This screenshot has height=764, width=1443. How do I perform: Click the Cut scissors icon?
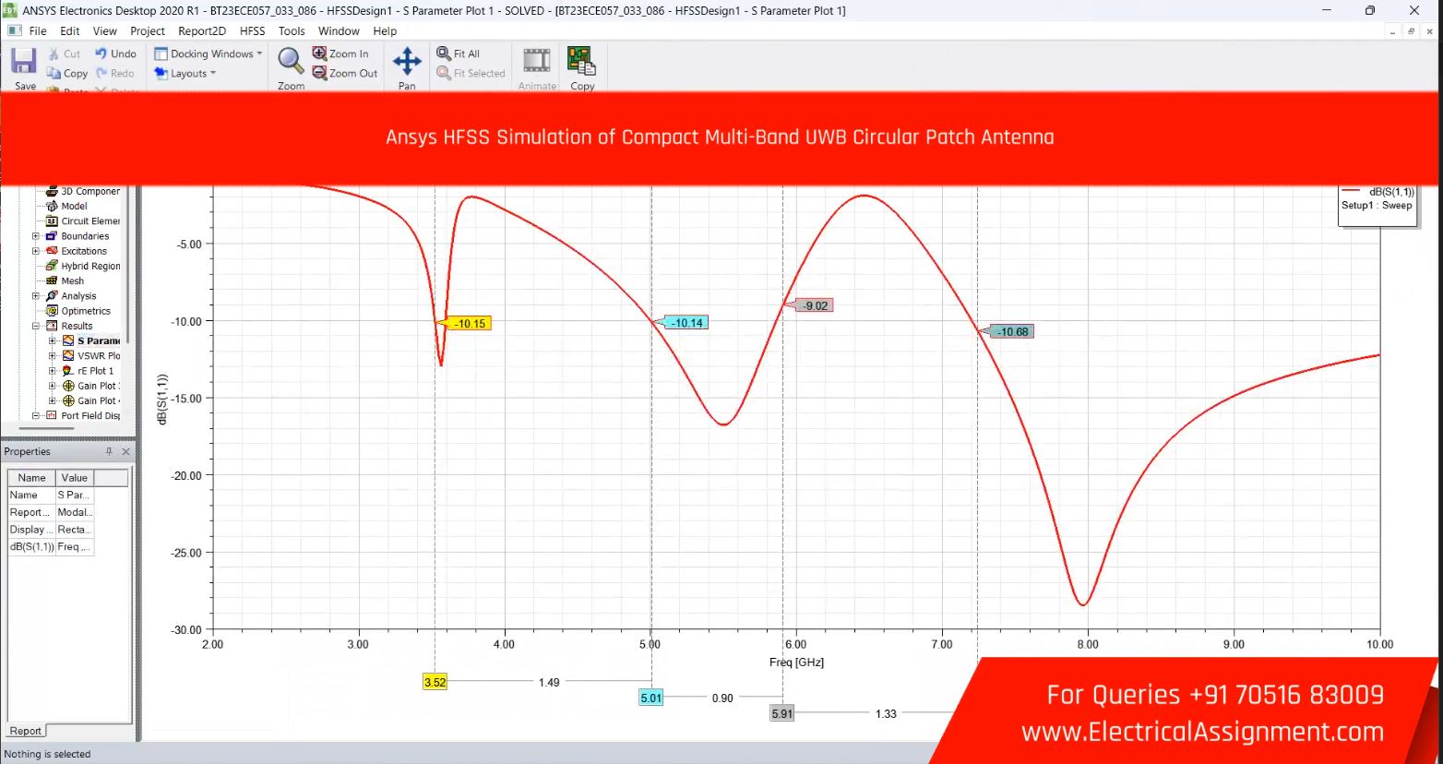coord(54,54)
